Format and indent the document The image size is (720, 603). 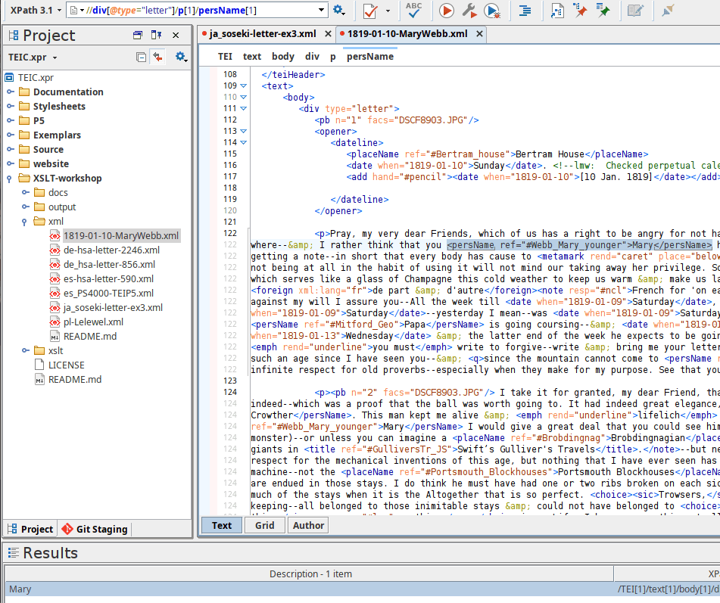(x=525, y=11)
